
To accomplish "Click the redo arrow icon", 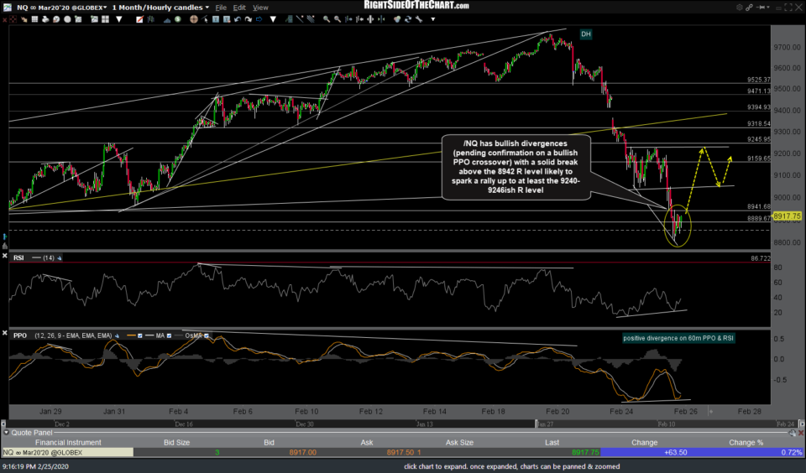I will pyautogui.click(x=249, y=19).
